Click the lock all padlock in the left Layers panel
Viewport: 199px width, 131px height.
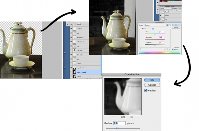pos(81,23)
